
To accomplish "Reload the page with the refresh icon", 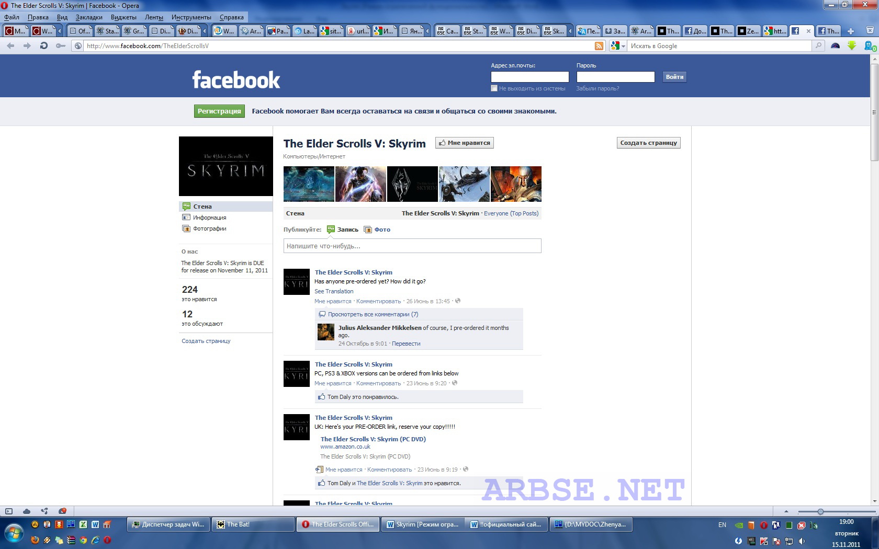I will [x=44, y=46].
